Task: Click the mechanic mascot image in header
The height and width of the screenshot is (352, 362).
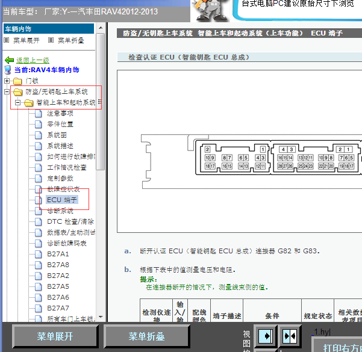Action: (x=210, y=11)
